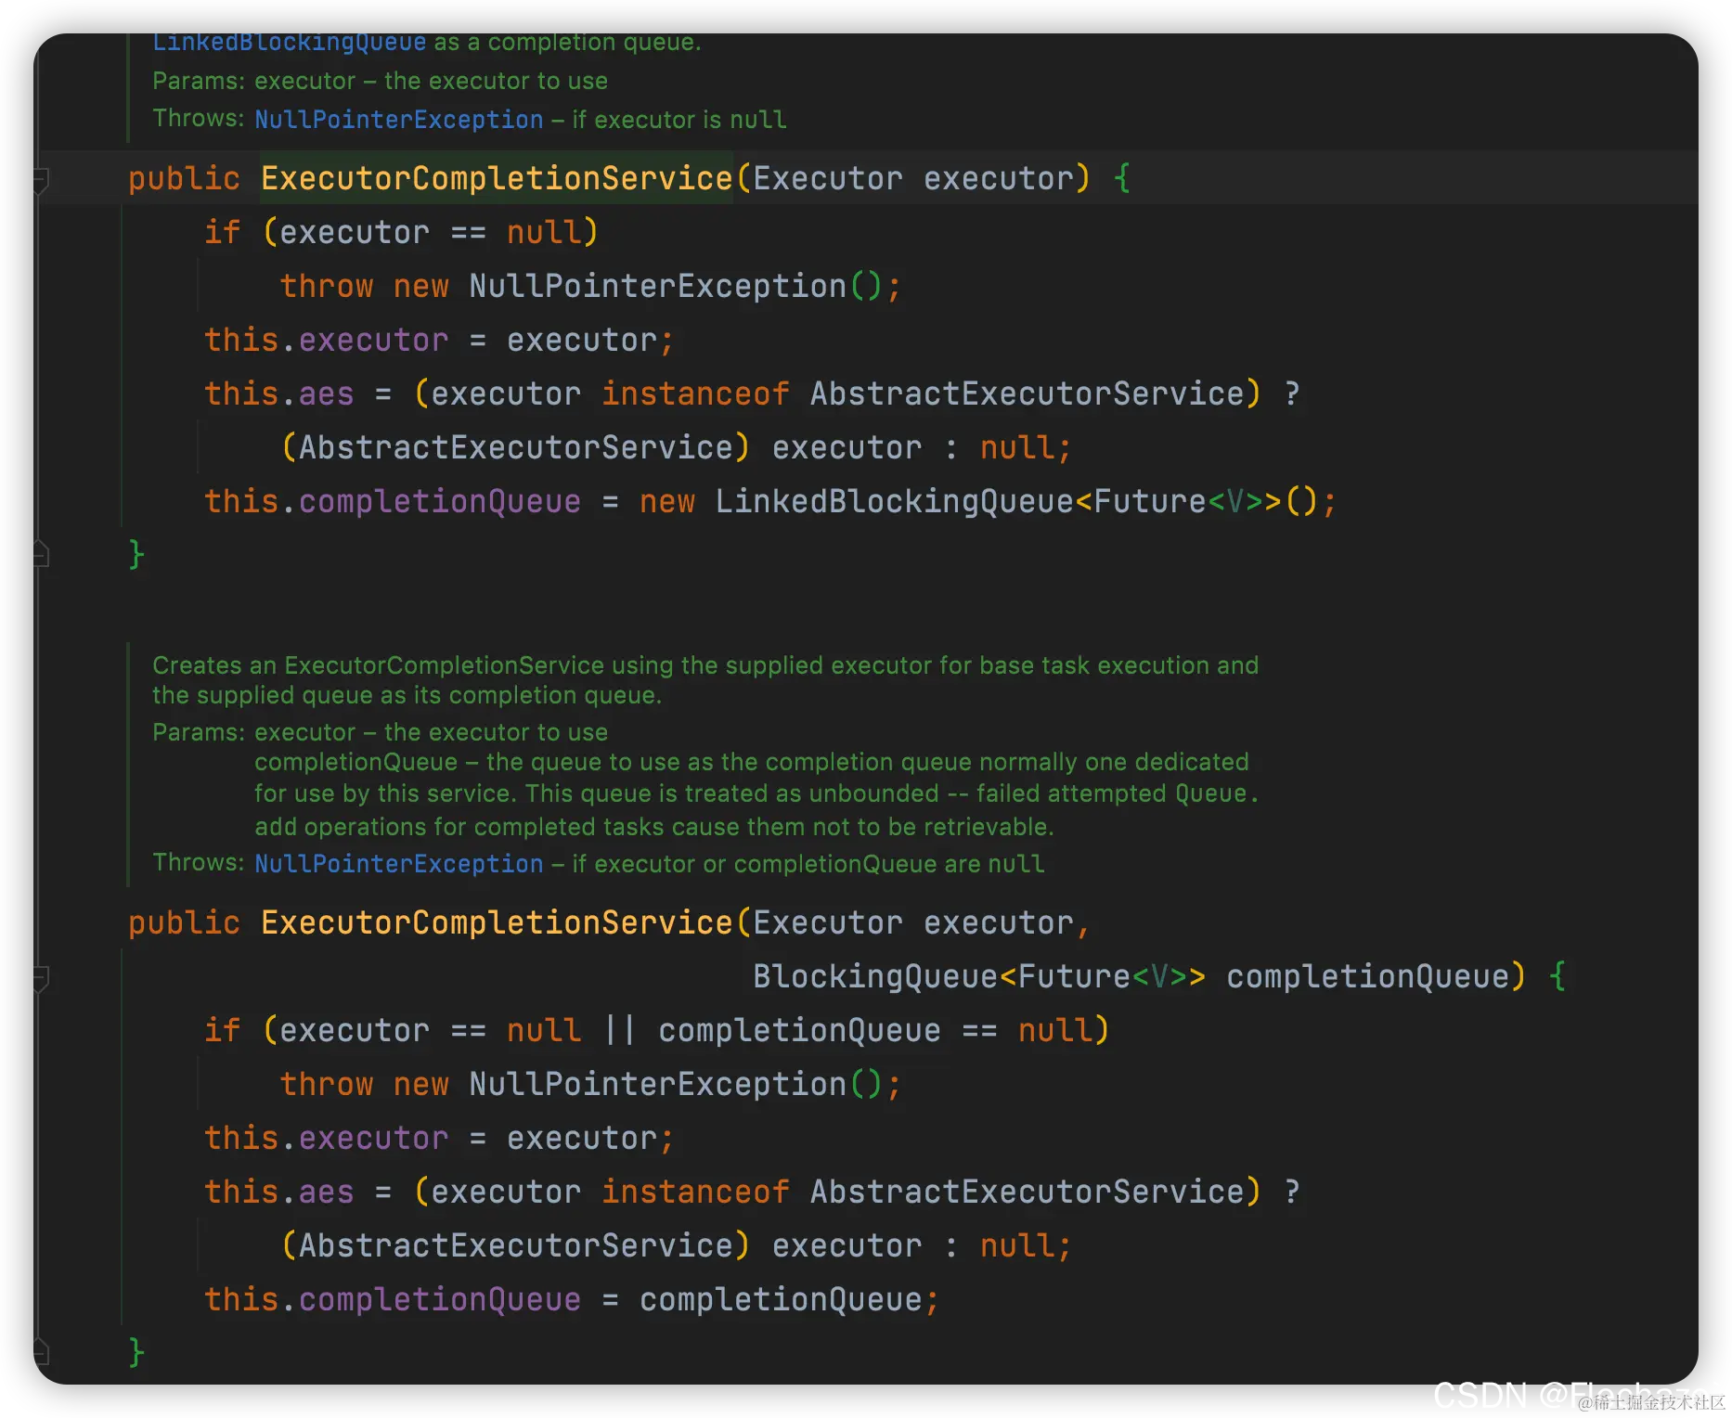The height and width of the screenshot is (1418, 1732).
Task: Click the fold marker beside the first constructor's closing brace
Action: coord(42,555)
